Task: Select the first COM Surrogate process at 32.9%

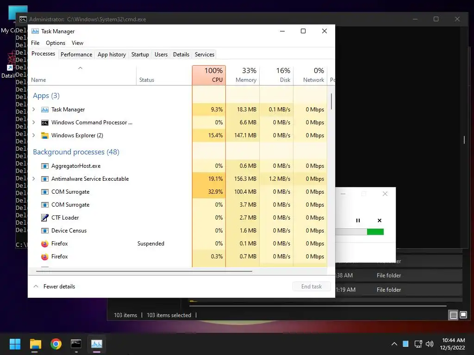Action: coord(177,192)
